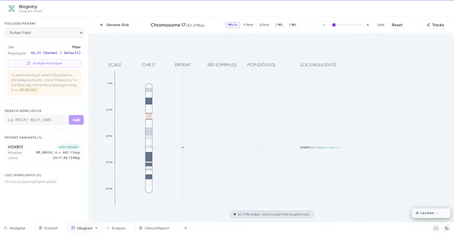Click the Analyze Karyotype button
The width and height of the screenshot is (454, 233).
point(44,63)
